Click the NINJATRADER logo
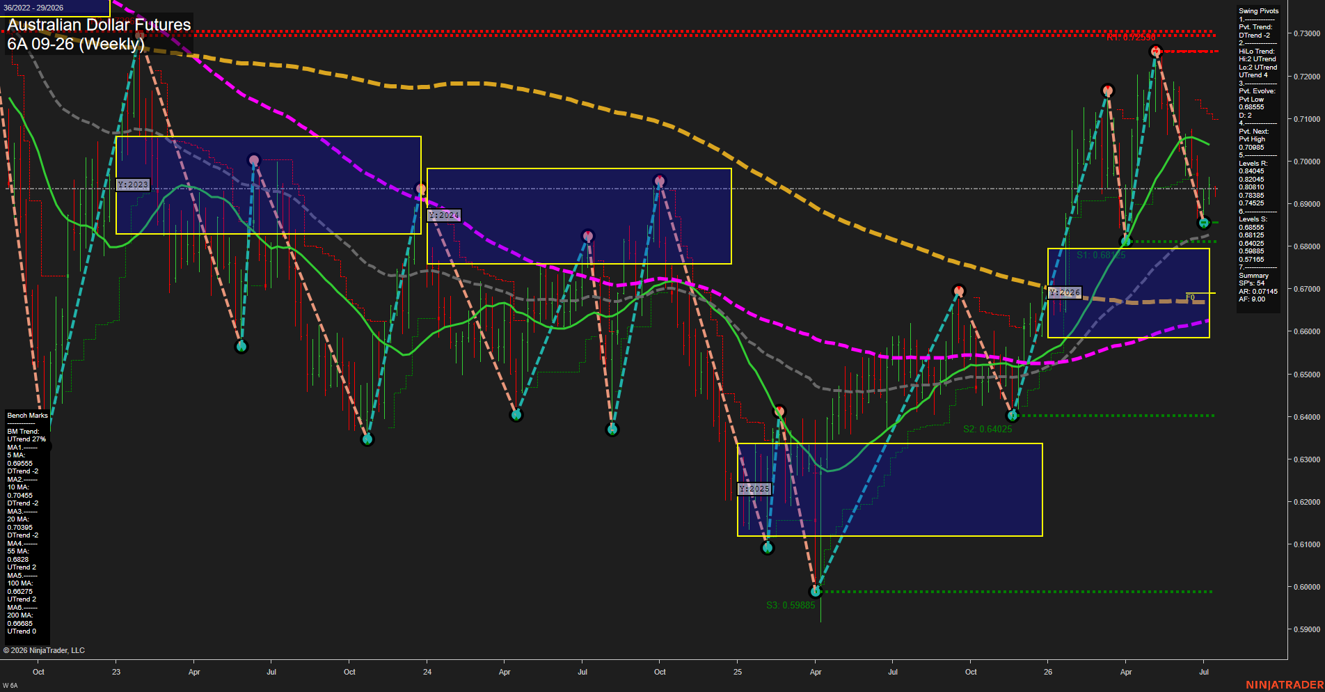This screenshot has width=1325, height=692. [1285, 685]
